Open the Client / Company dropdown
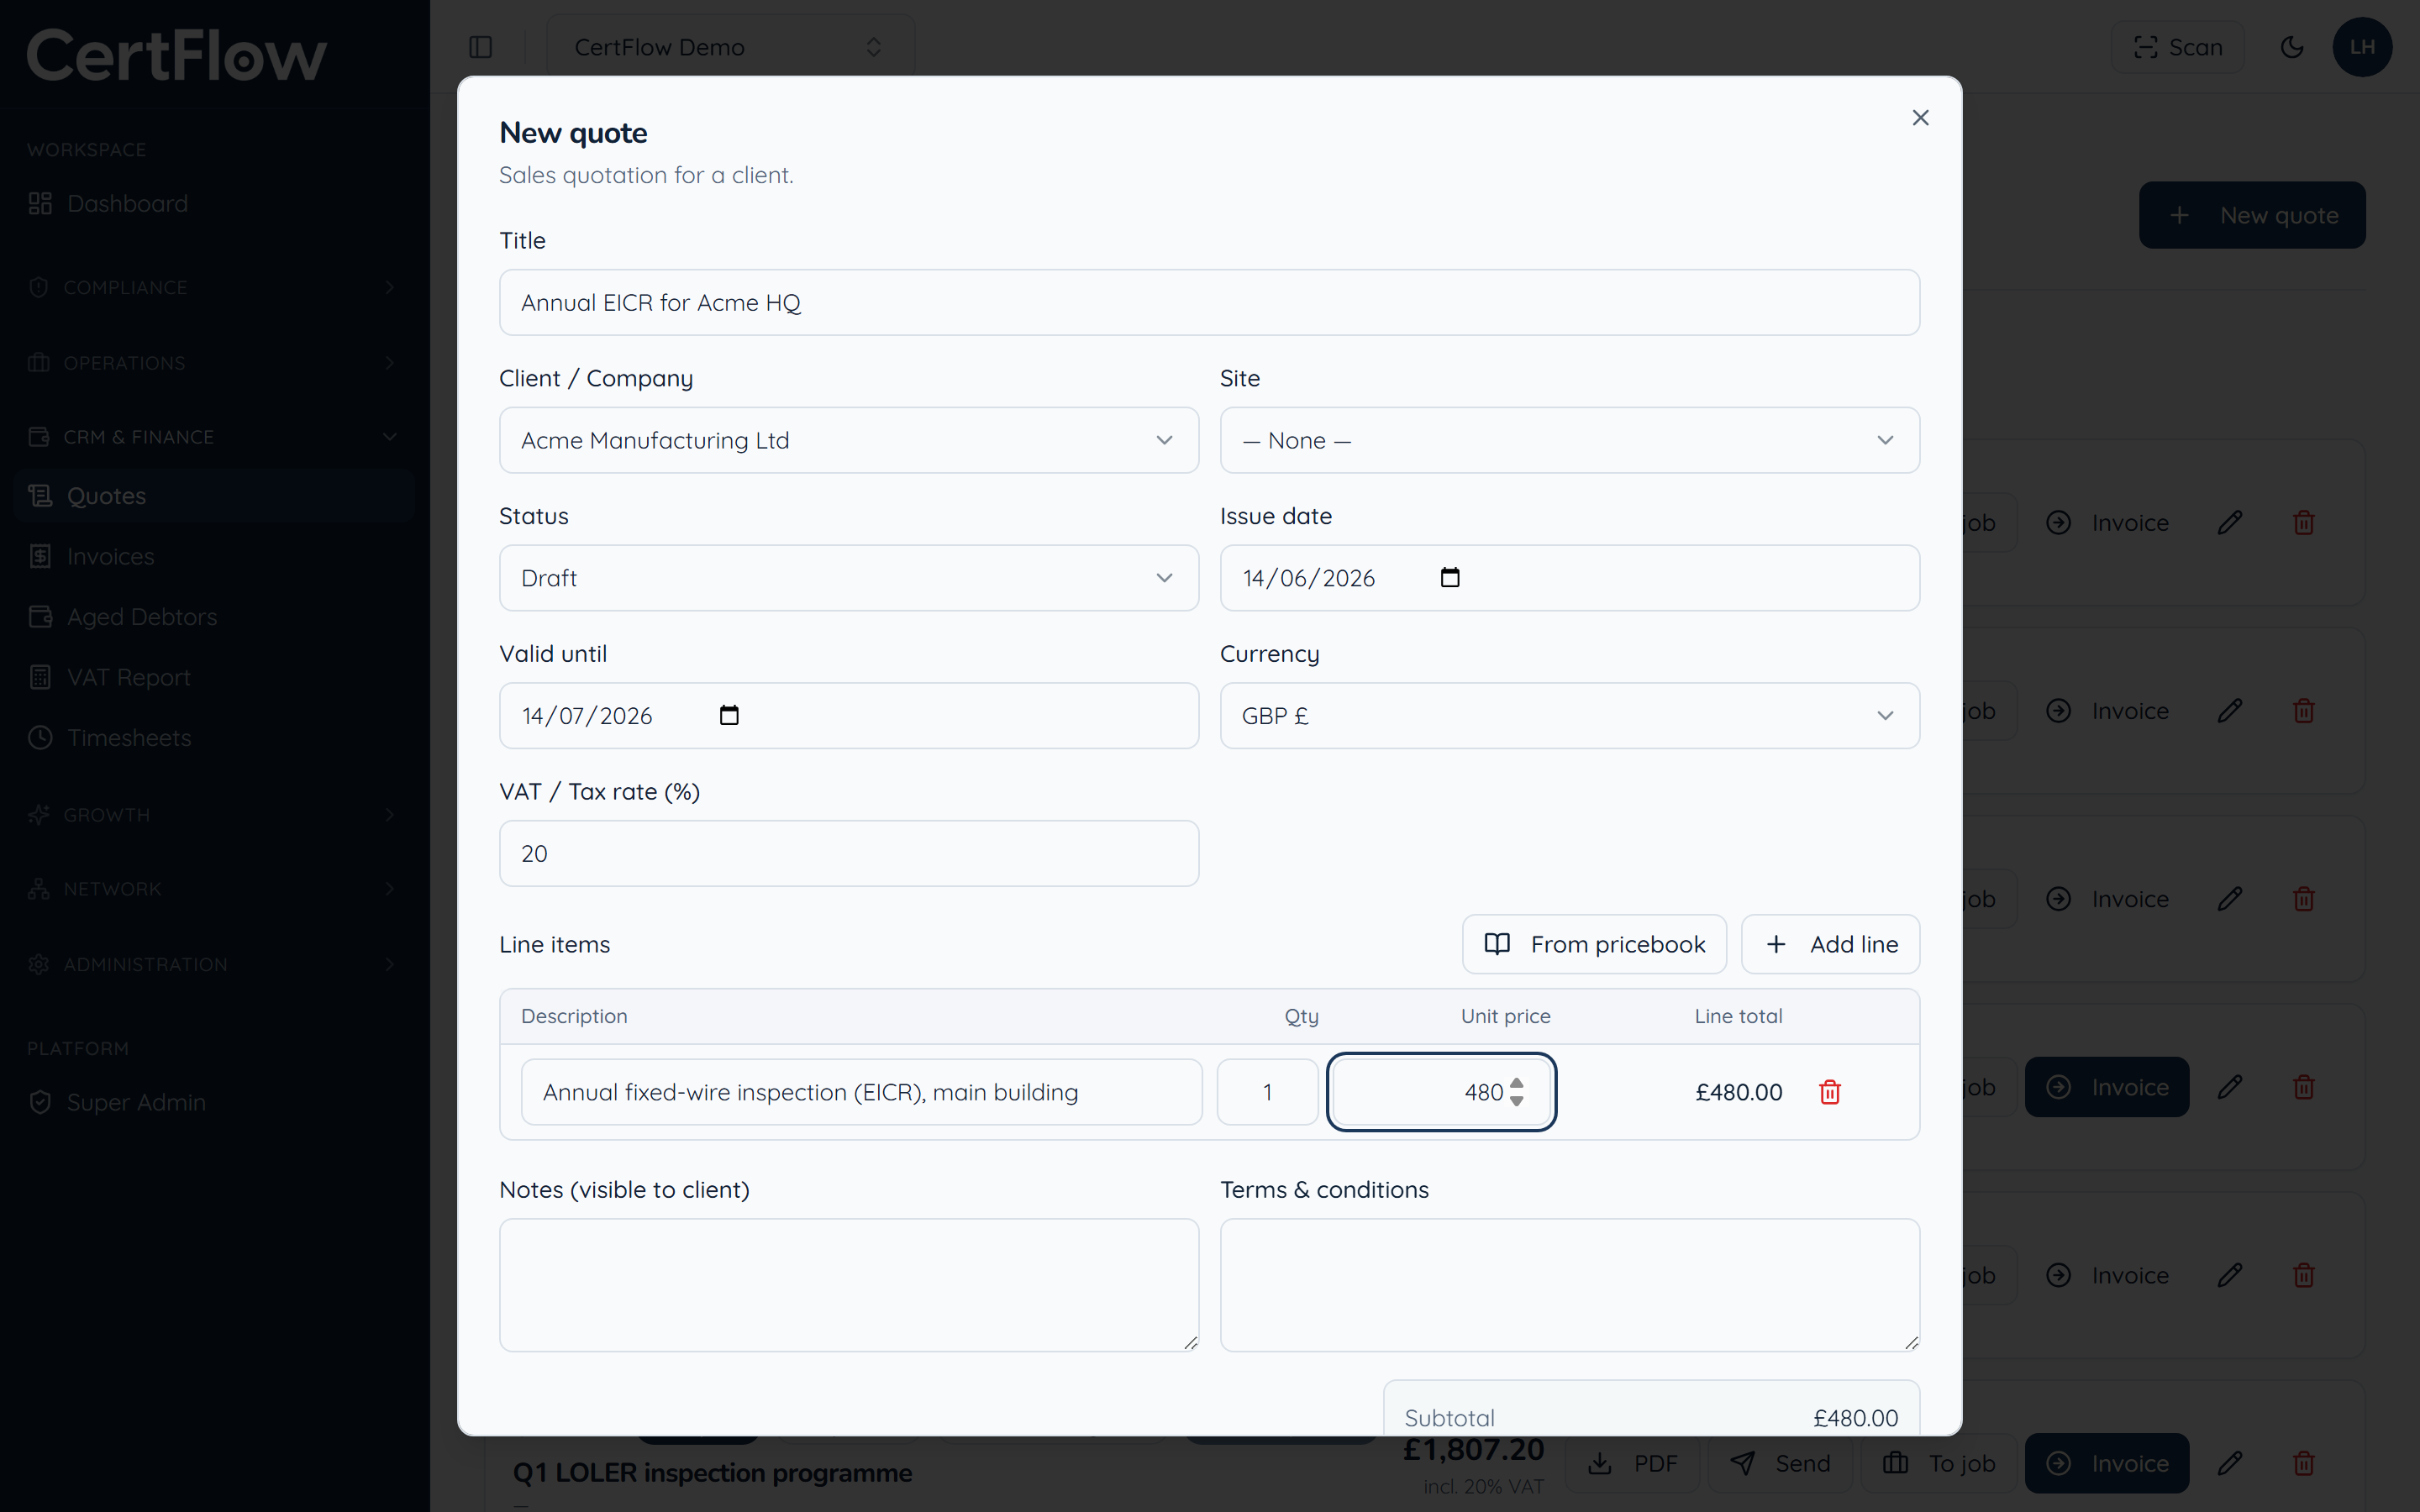Viewport: 2420px width, 1512px height. click(x=849, y=440)
